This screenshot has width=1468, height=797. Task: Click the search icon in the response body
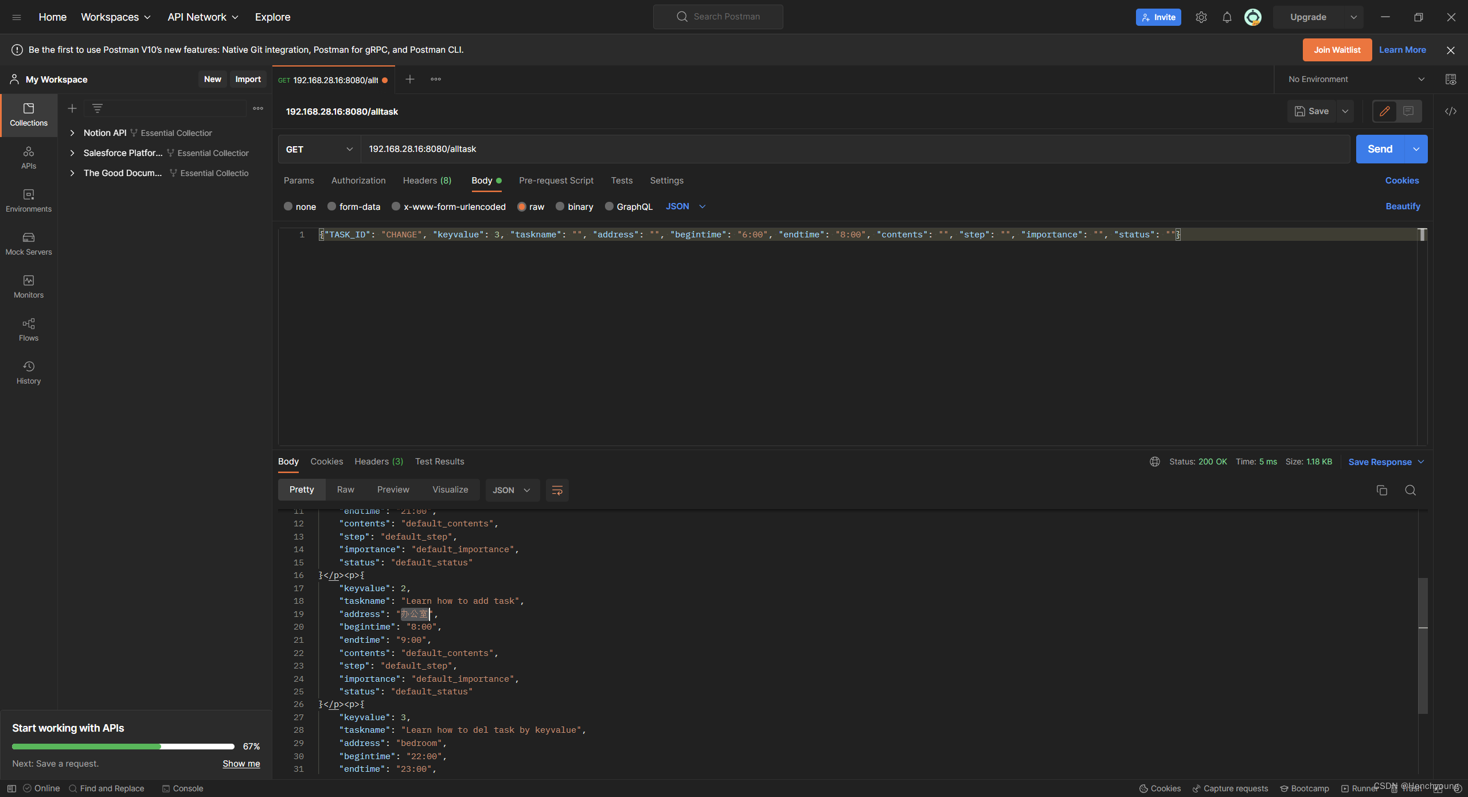[1410, 490]
